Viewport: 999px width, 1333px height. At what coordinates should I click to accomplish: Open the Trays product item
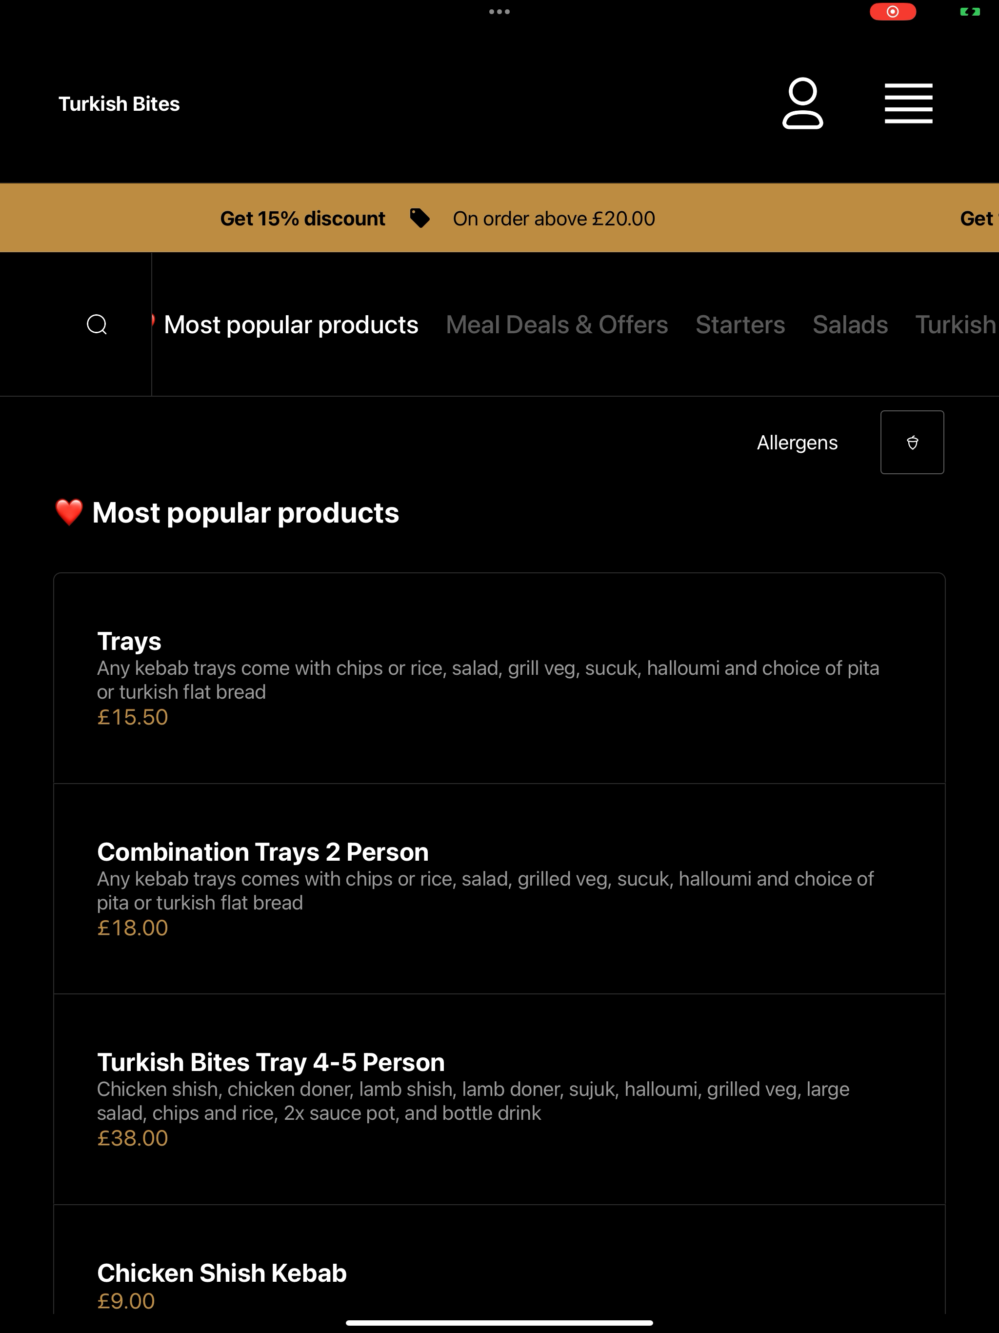pyautogui.click(x=499, y=678)
